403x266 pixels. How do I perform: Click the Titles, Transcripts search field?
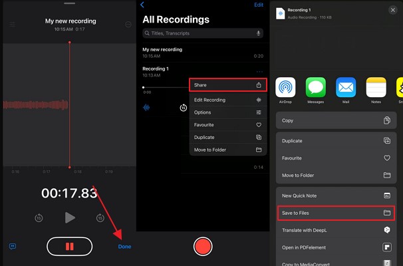click(203, 33)
